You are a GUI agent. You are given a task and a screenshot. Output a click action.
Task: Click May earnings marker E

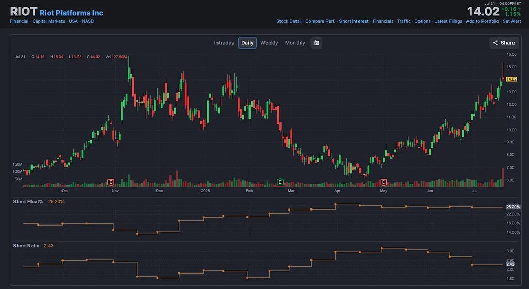tap(383, 182)
